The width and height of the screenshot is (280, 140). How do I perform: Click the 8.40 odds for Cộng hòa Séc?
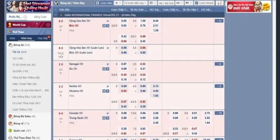click(x=156, y=21)
